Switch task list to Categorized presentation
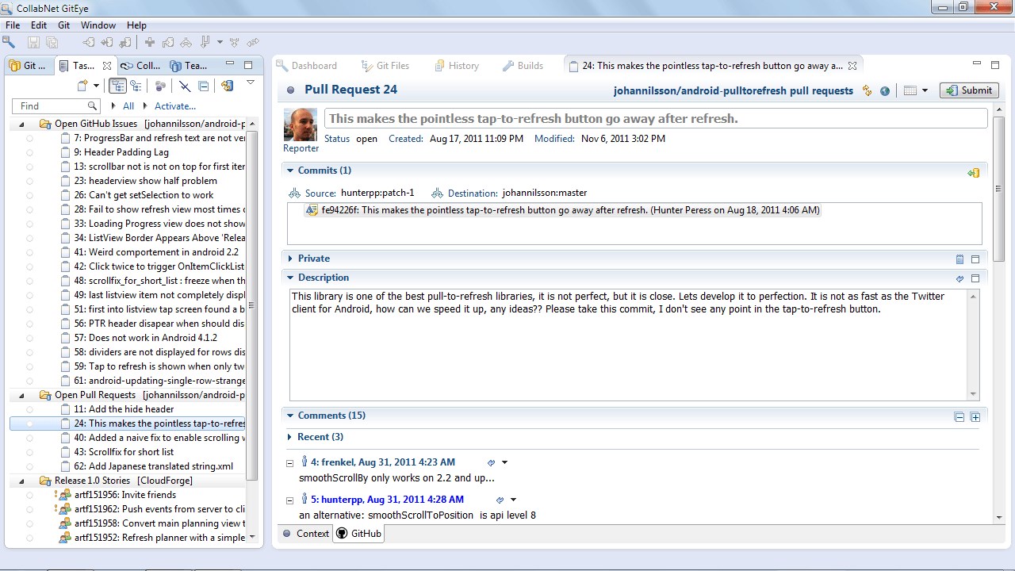 (117, 86)
